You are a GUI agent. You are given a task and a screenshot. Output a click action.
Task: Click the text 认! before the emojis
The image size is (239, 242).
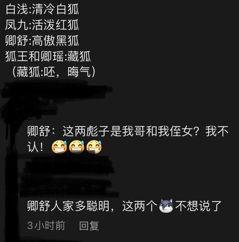pos(35,147)
